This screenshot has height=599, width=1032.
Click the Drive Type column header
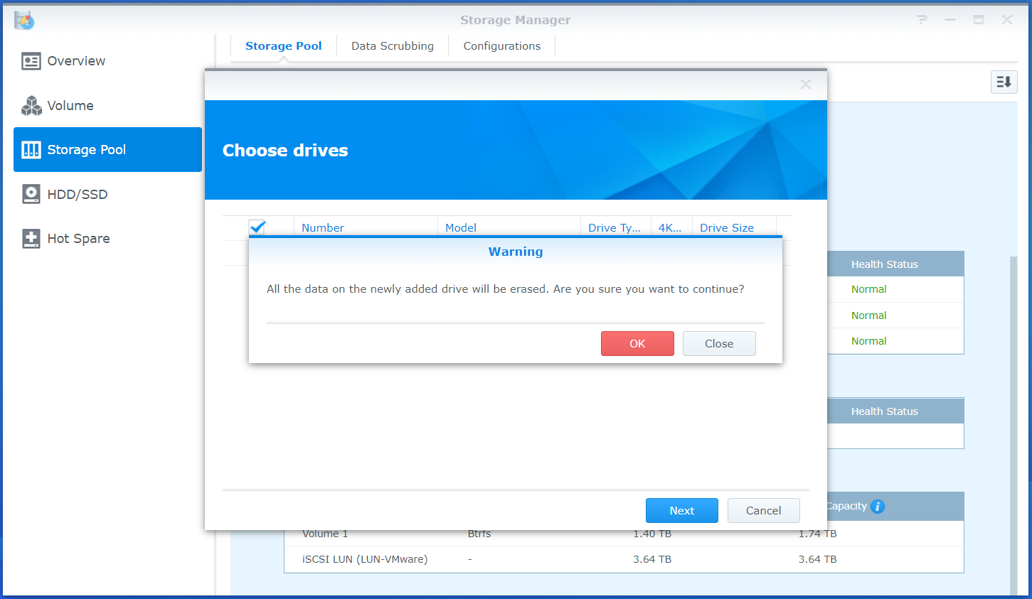616,227
